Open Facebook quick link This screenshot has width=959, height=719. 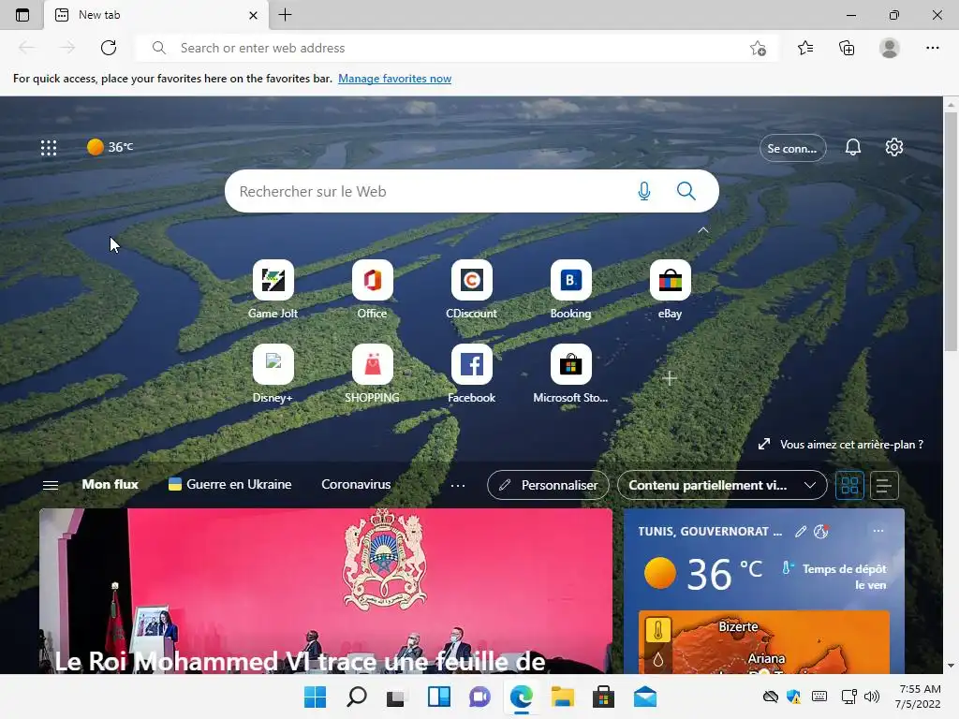pos(472,374)
